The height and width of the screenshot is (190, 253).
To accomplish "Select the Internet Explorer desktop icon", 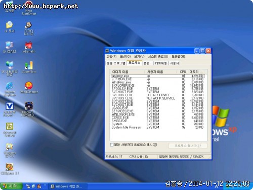I will (10, 89).
